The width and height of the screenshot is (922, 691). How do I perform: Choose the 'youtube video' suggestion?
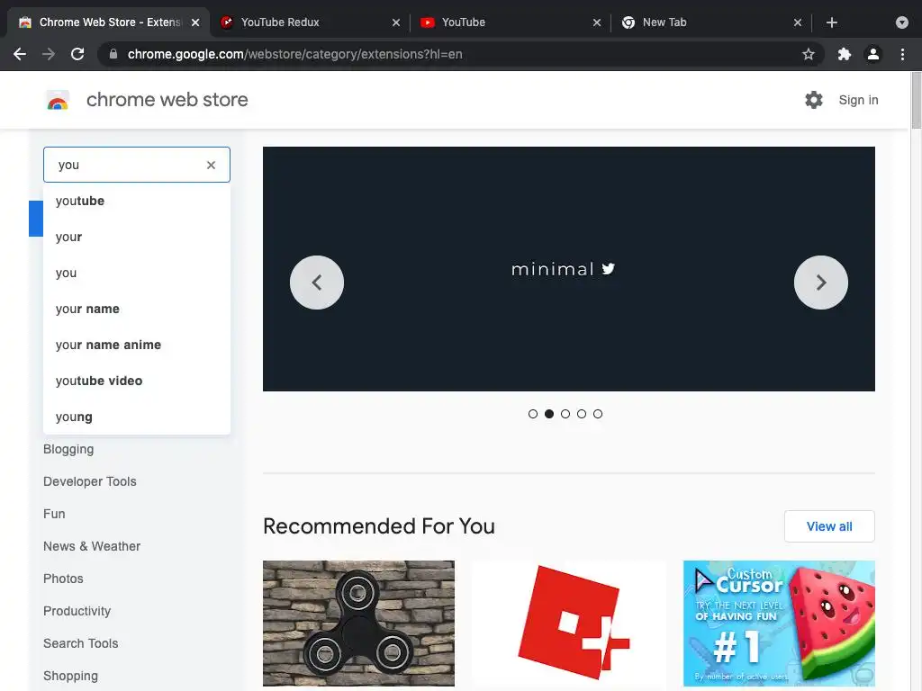(x=137, y=381)
